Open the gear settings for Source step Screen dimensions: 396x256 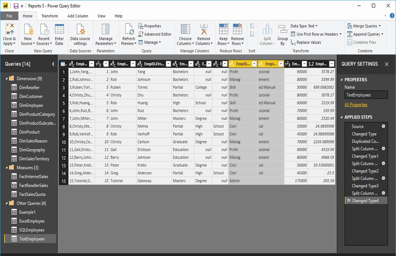click(x=383, y=126)
